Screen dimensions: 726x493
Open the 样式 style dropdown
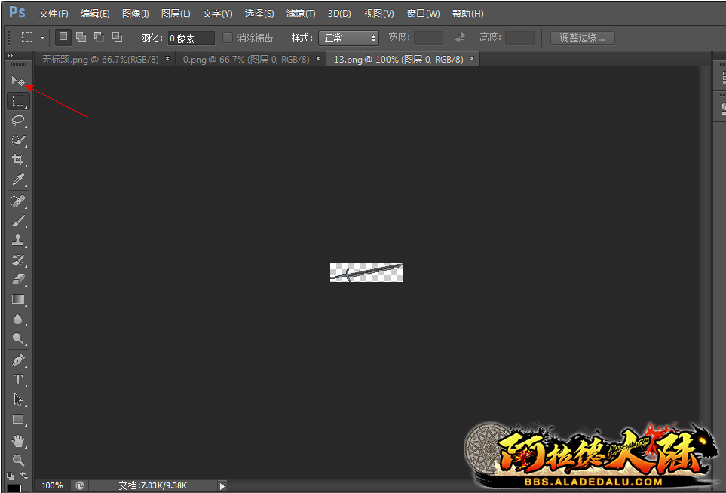(x=348, y=38)
